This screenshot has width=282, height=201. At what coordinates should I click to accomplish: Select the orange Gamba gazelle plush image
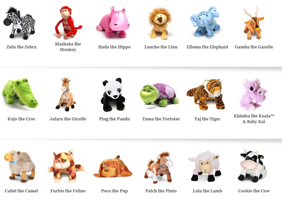pyautogui.click(x=253, y=23)
